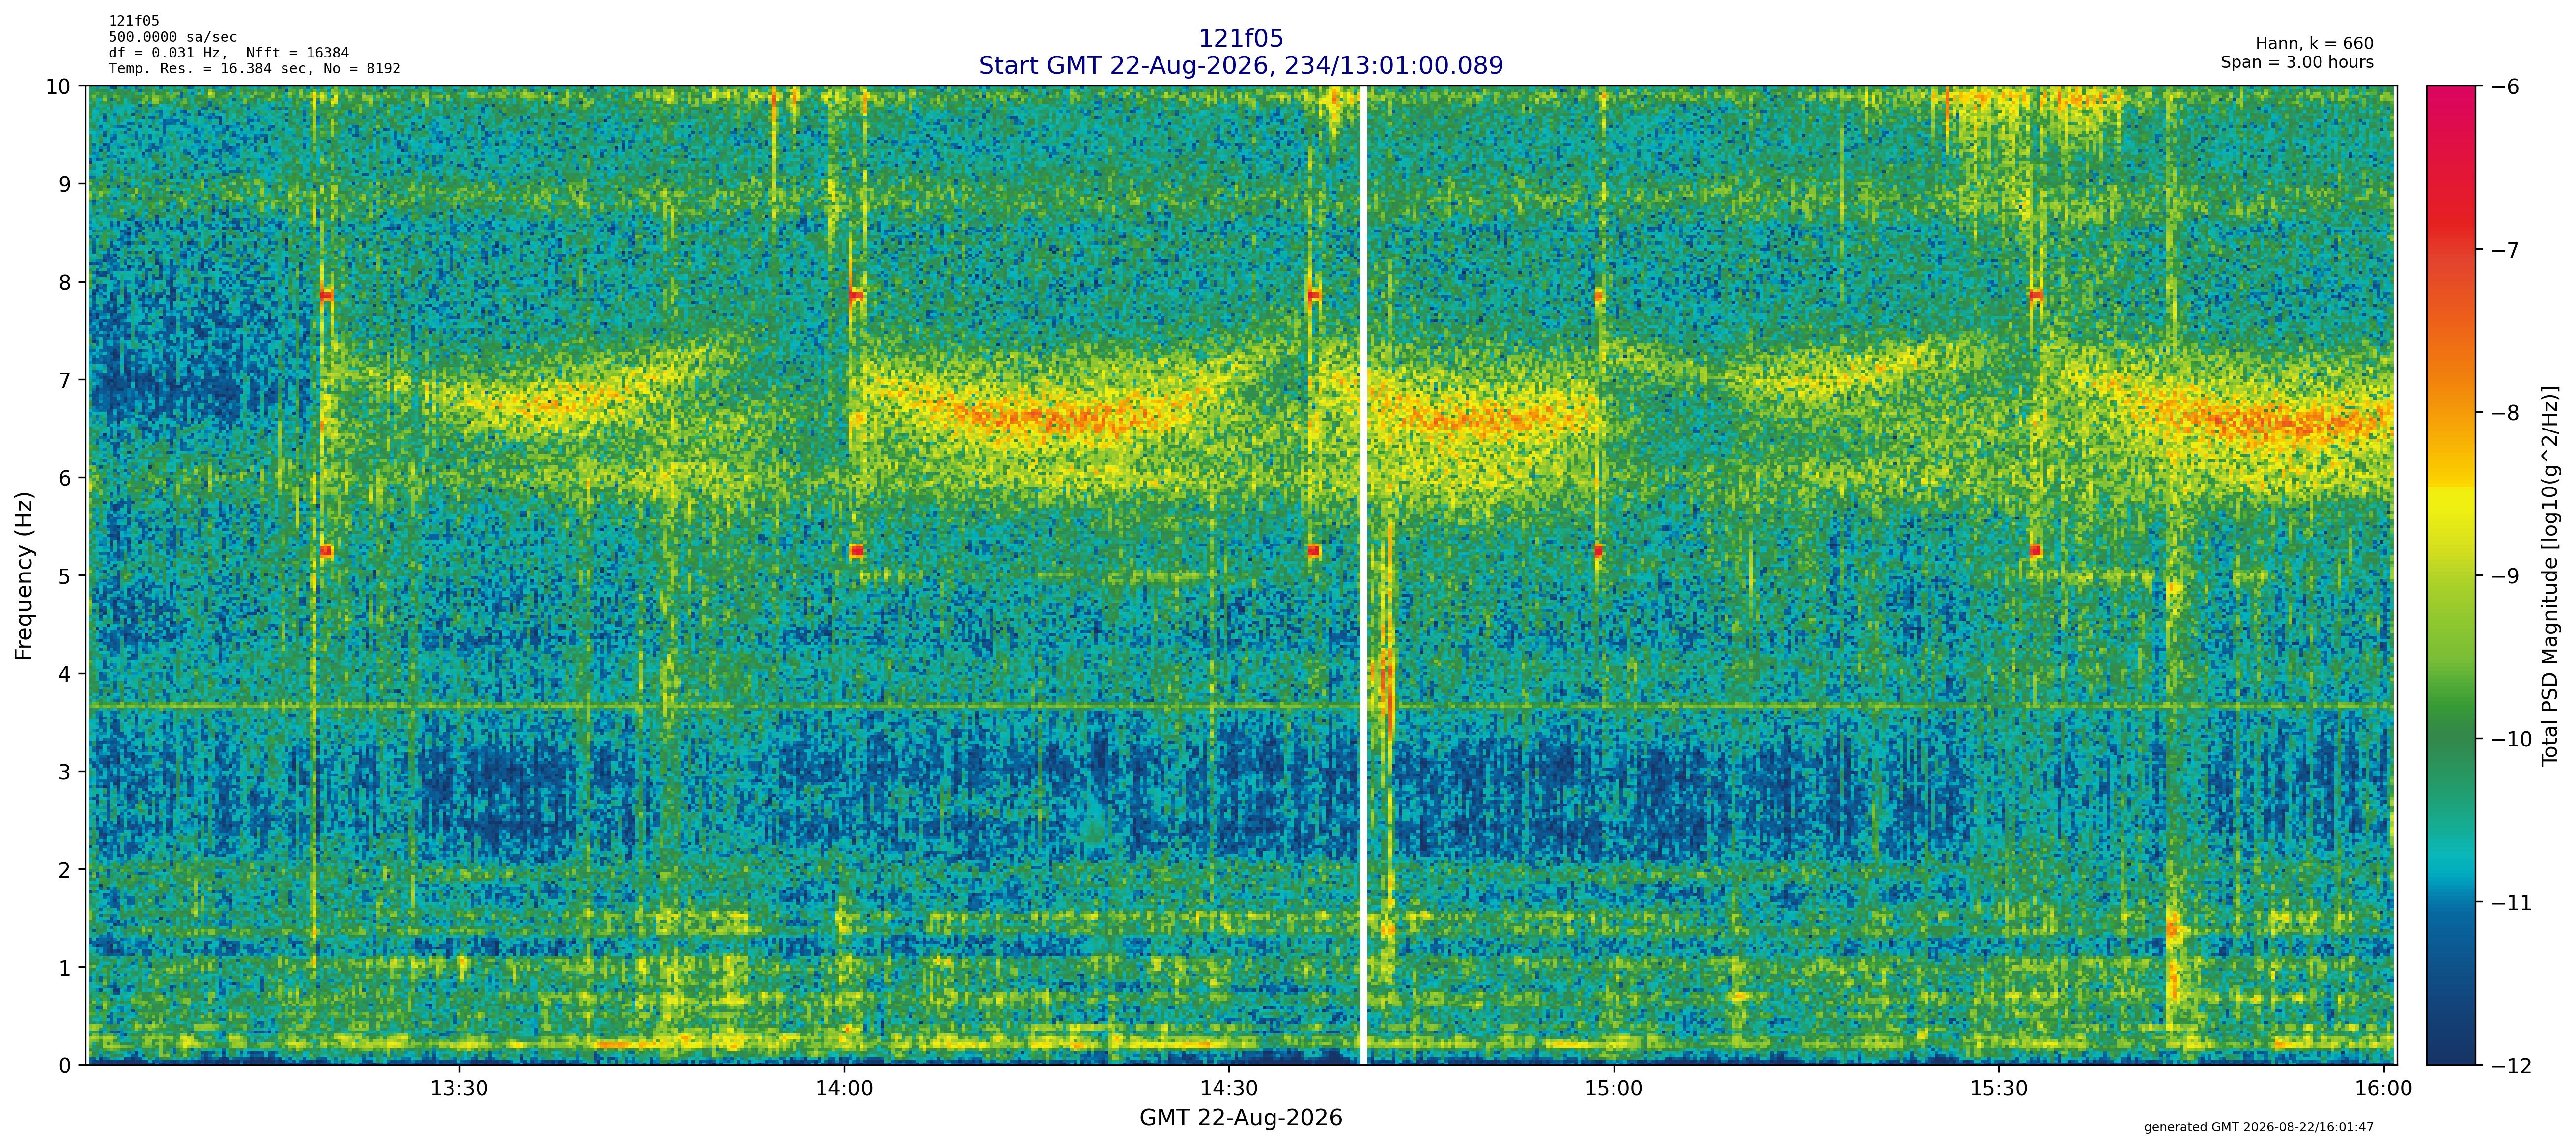The image size is (2576, 1148).
Task: Select the frequency axis tick label "1"
Action: coord(66,968)
